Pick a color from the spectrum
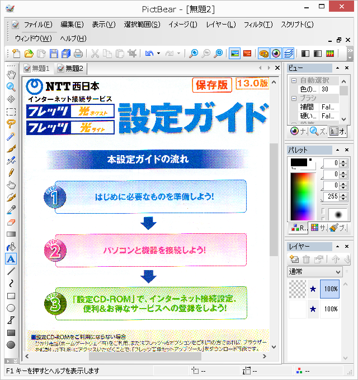The height and width of the screenshot is (380, 358). point(303,196)
